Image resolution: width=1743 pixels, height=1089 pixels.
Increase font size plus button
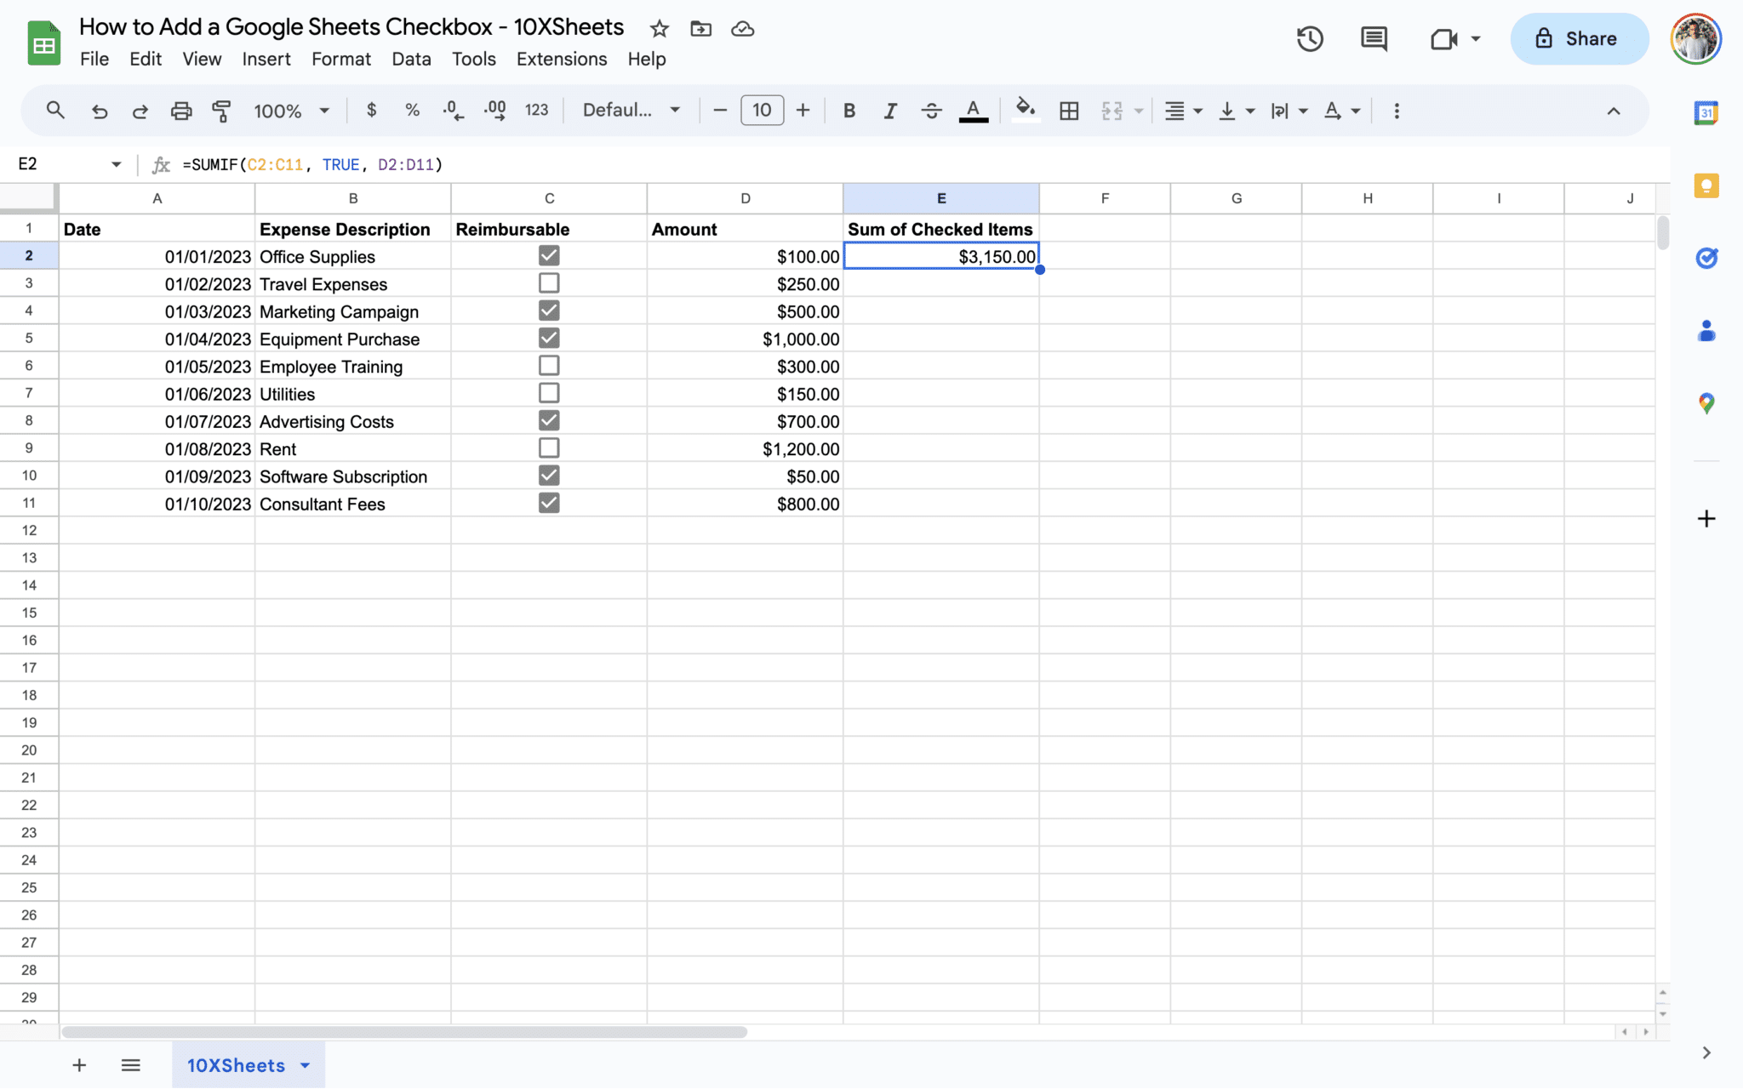(803, 111)
